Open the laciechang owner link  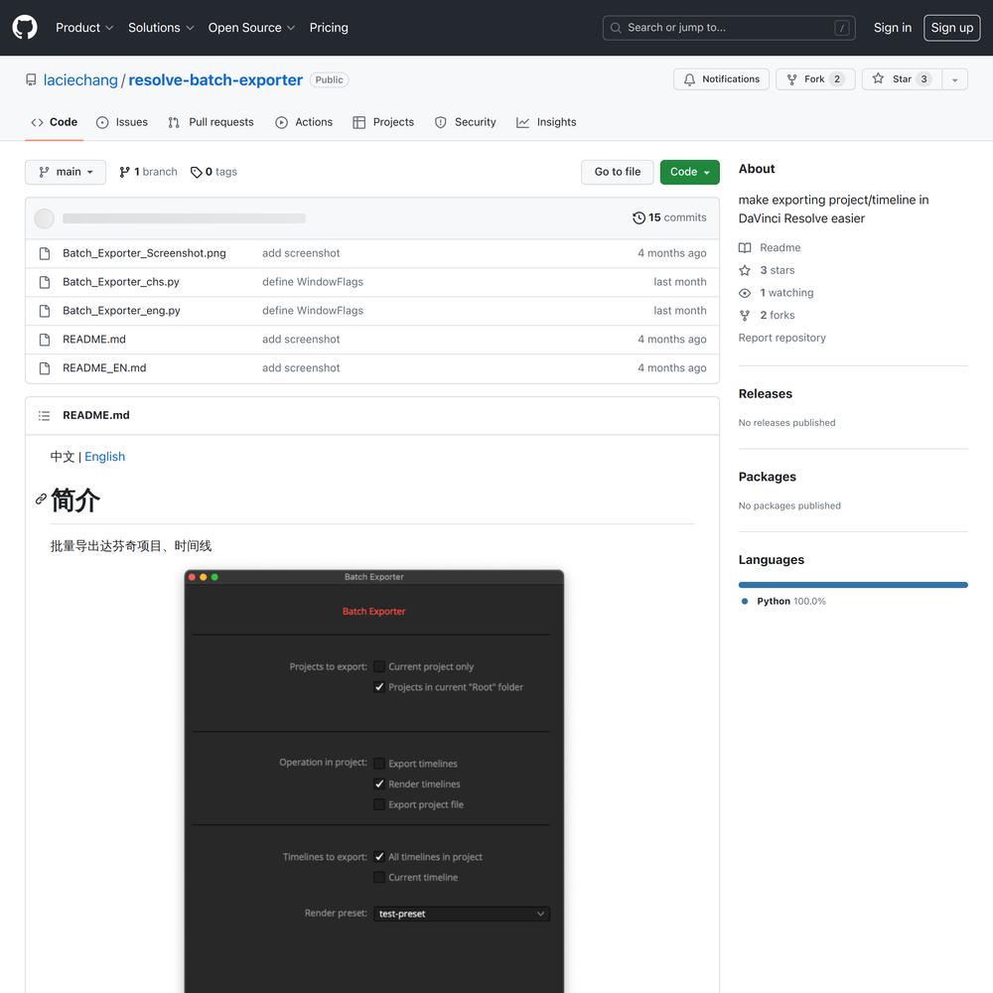tap(80, 80)
